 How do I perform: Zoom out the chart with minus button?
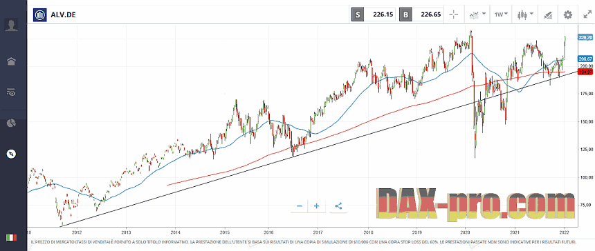(300, 206)
